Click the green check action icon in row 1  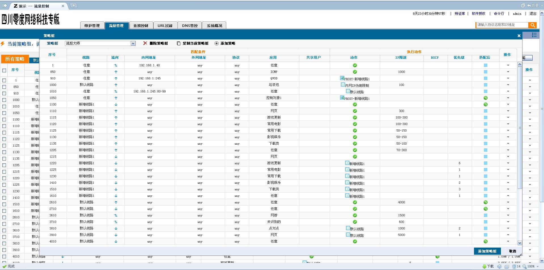coord(355,65)
